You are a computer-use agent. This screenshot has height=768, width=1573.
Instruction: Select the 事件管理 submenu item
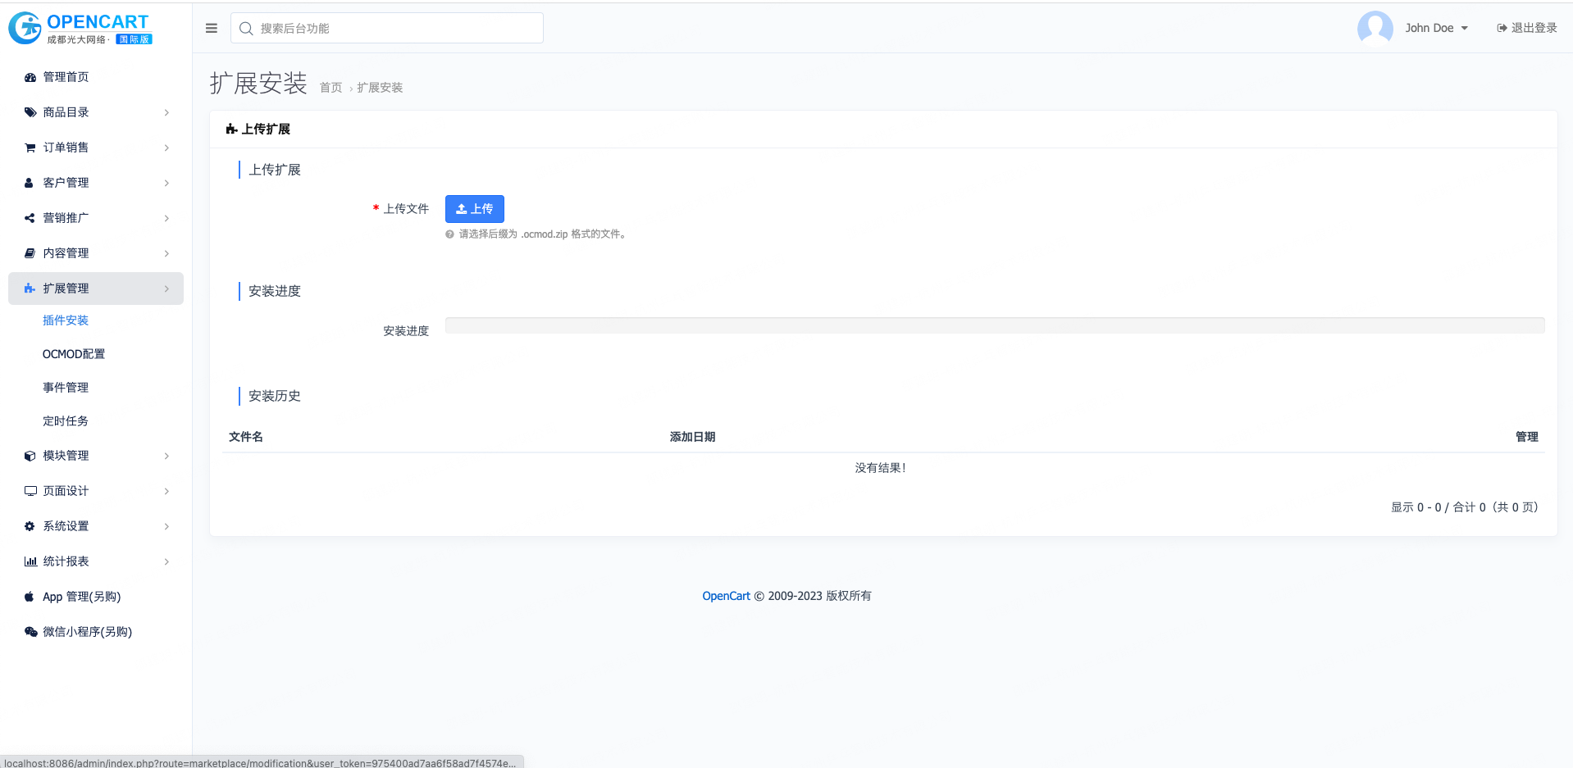coord(66,388)
